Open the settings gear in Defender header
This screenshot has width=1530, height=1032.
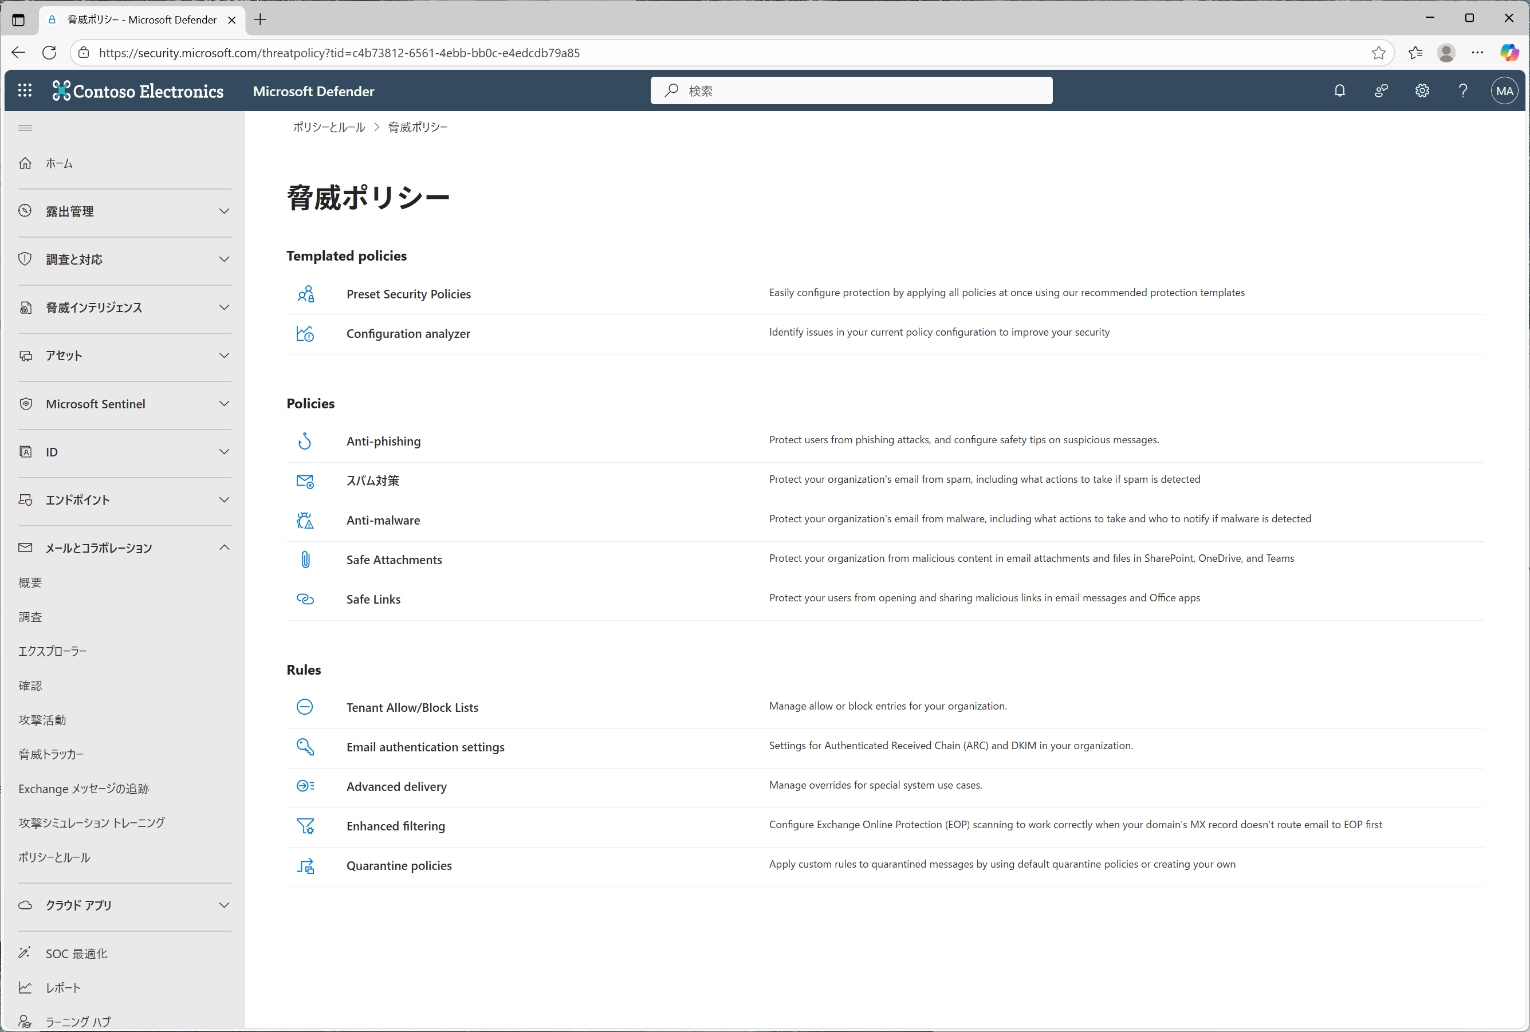1422,91
